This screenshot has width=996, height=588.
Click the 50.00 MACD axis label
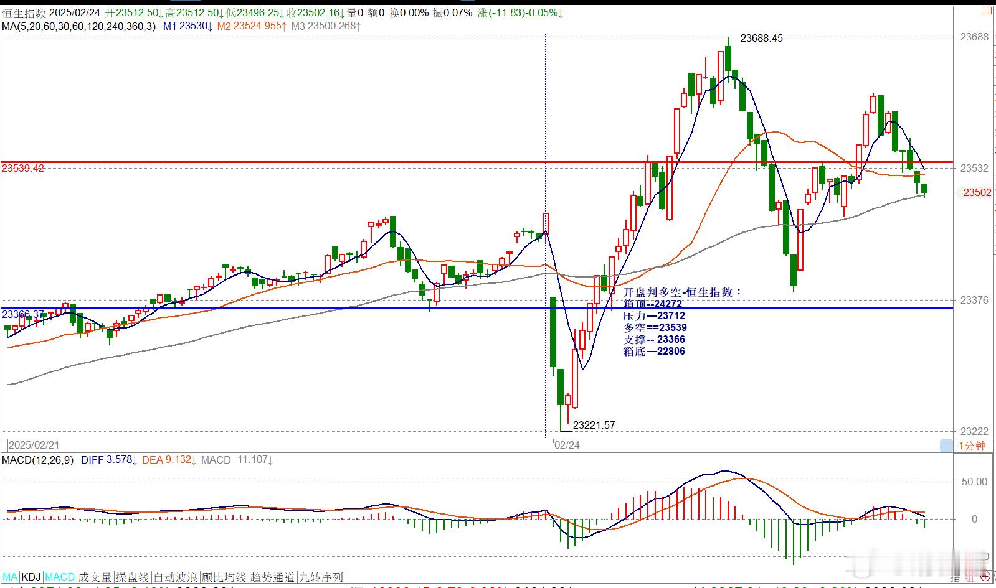[x=974, y=482]
